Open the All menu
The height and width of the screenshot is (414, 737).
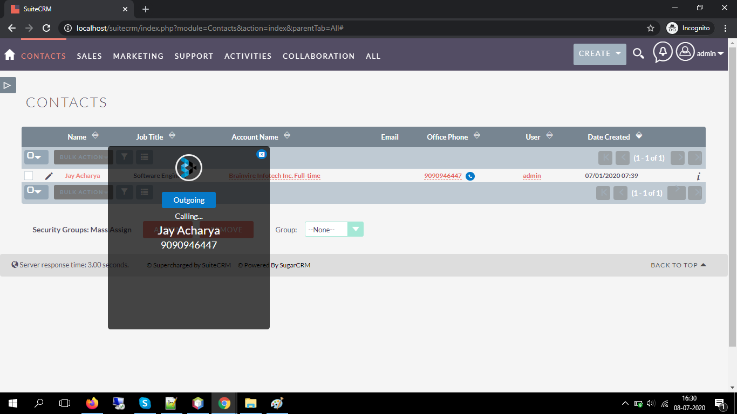click(373, 56)
